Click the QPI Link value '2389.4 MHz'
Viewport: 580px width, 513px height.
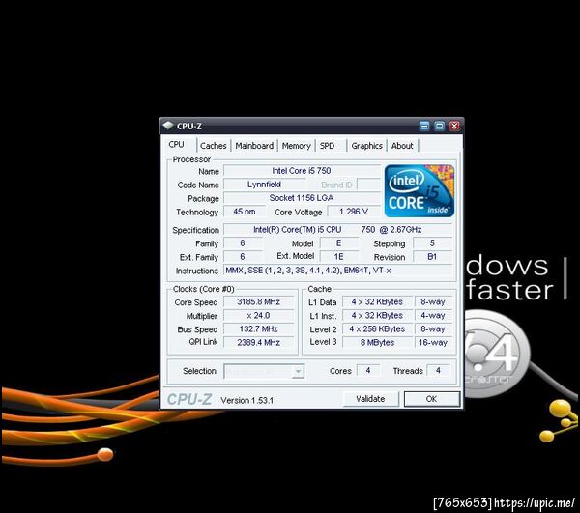point(258,342)
